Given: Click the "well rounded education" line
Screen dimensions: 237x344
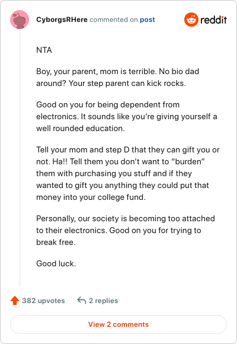Looking at the screenshot, I should 81,128.
